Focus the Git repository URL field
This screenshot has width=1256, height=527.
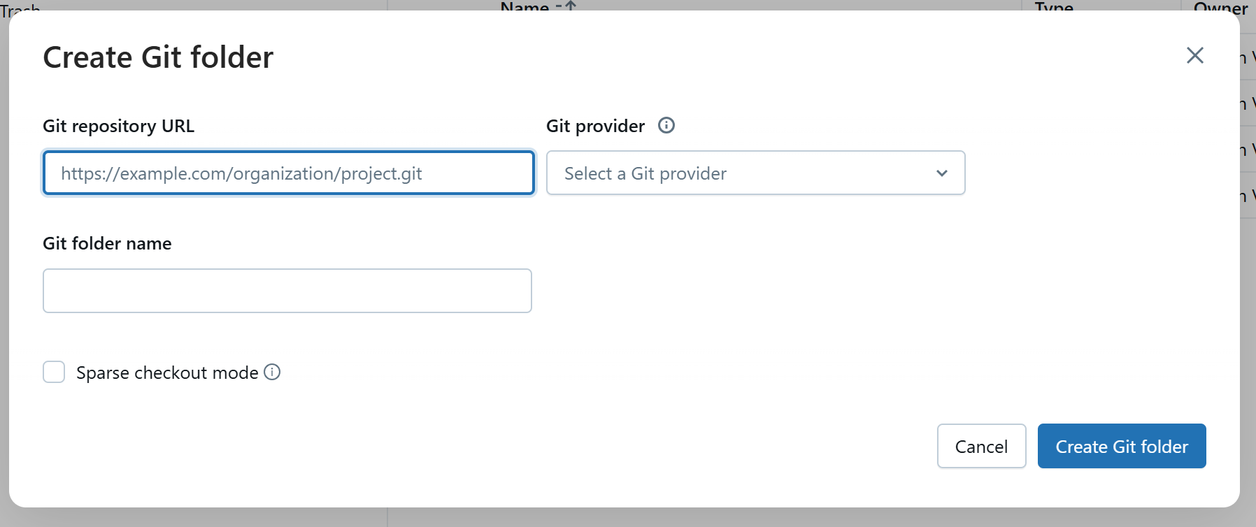coord(288,173)
